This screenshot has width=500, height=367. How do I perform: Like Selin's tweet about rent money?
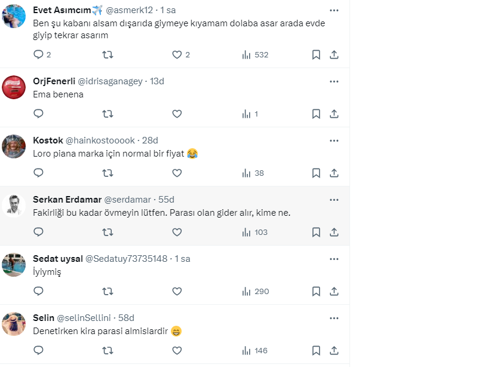(177, 350)
